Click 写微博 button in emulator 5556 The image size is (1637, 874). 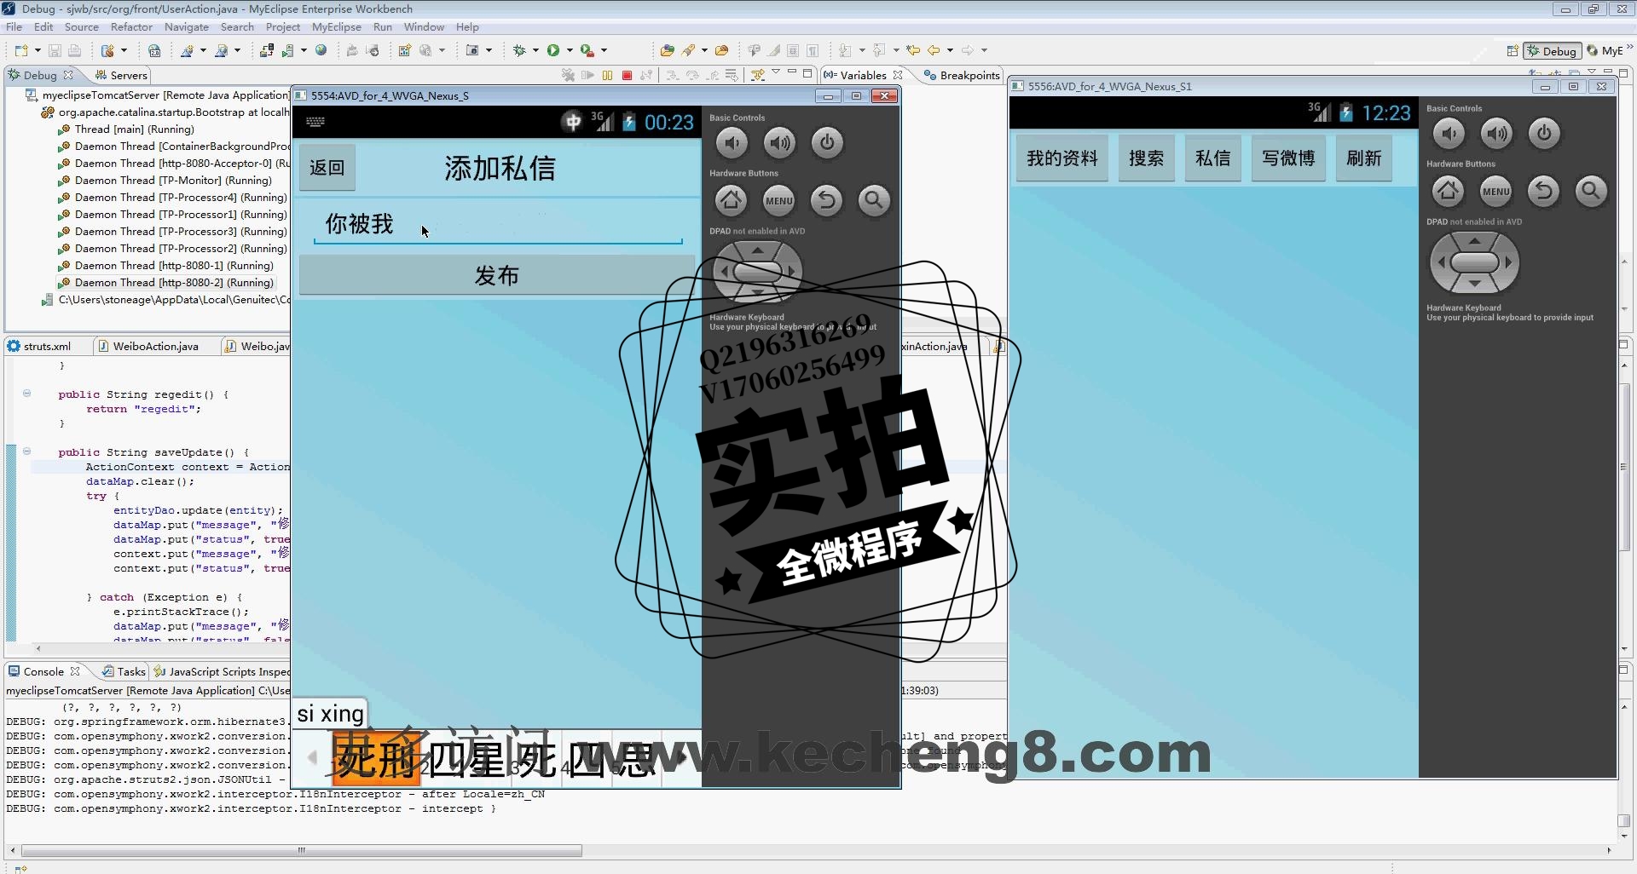click(x=1288, y=158)
